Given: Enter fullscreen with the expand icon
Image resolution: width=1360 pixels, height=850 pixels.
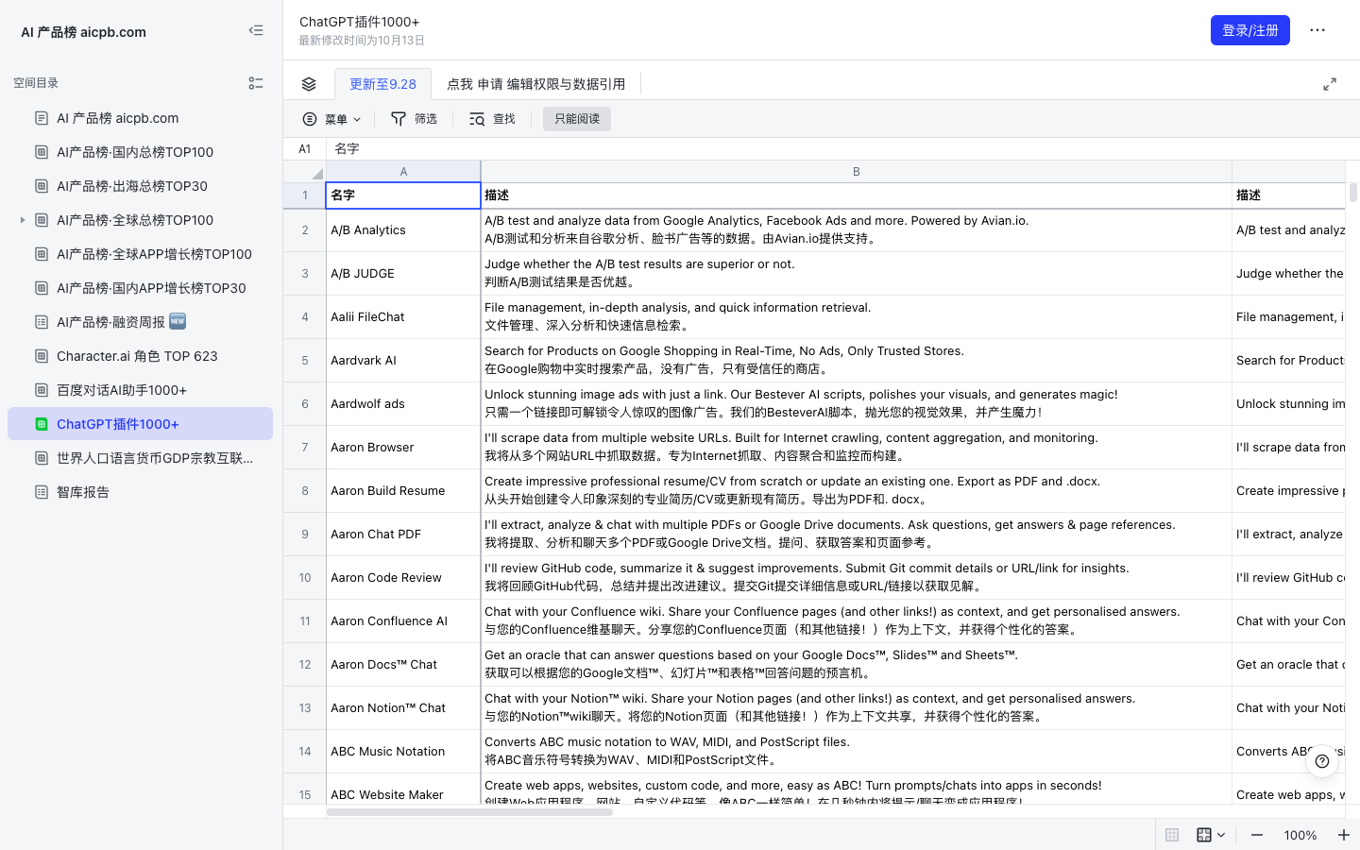Looking at the screenshot, I should [x=1330, y=84].
